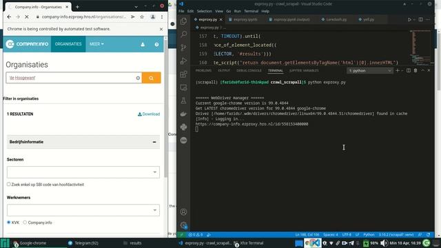Open Source Control view in VS Code
This screenshot has width=441, height=248.
coord(183,48)
